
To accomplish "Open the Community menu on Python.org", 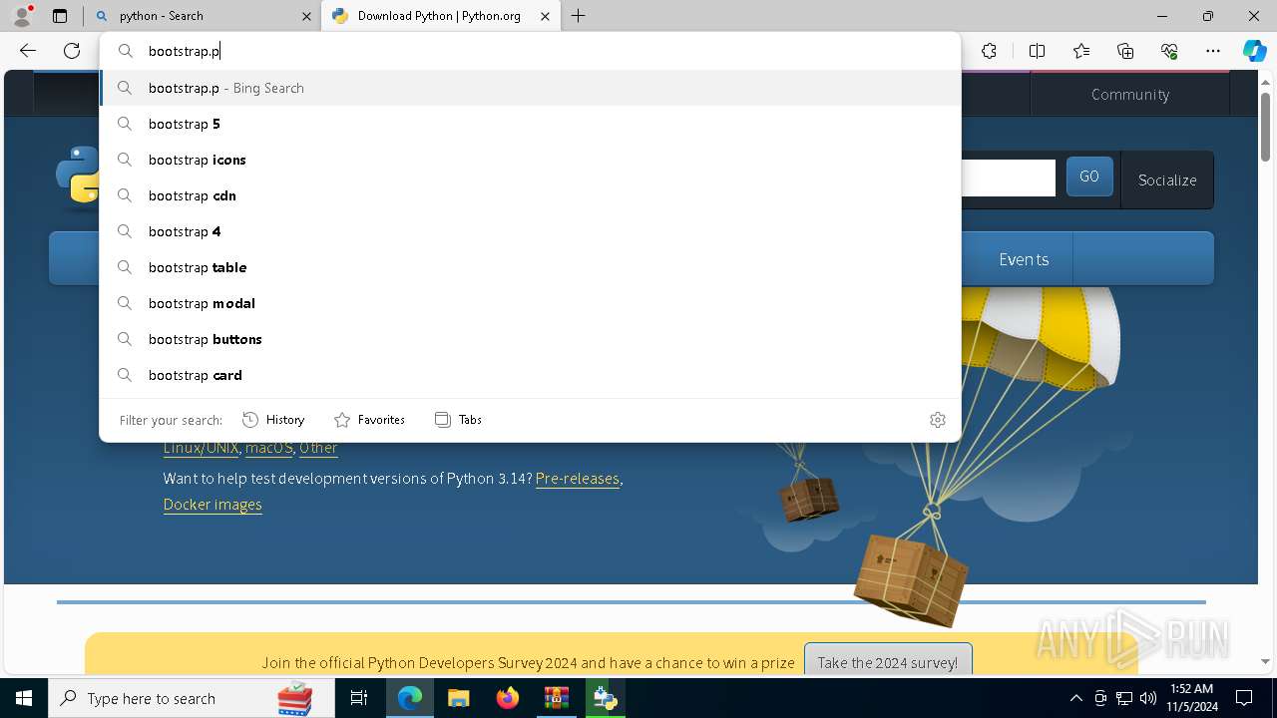I will pos(1130,94).
